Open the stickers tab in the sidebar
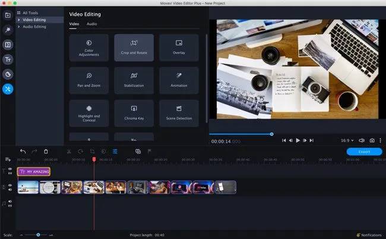Viewport: 386px width, 239px height. (8, 75)
